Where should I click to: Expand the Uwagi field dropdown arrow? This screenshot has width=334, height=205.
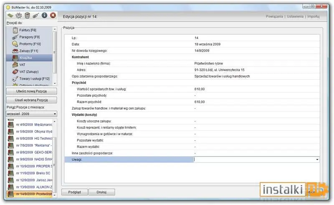317,160
